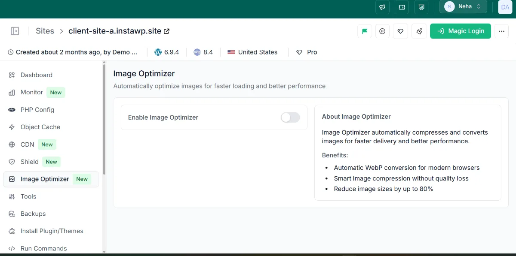
Task: Toggle the Enable Image Optimizer switch
Action: [x=290, y=117]
